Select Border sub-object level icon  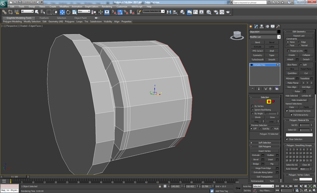click(x=264, y=101)
